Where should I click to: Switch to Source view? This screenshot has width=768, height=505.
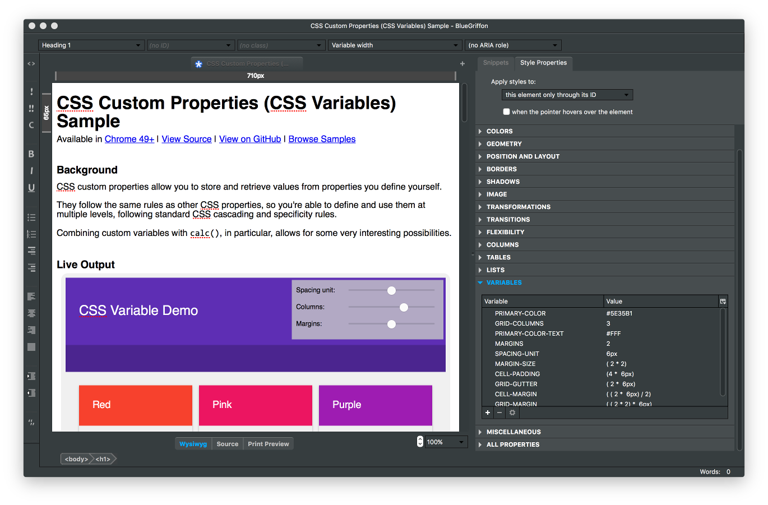(227, 444)
